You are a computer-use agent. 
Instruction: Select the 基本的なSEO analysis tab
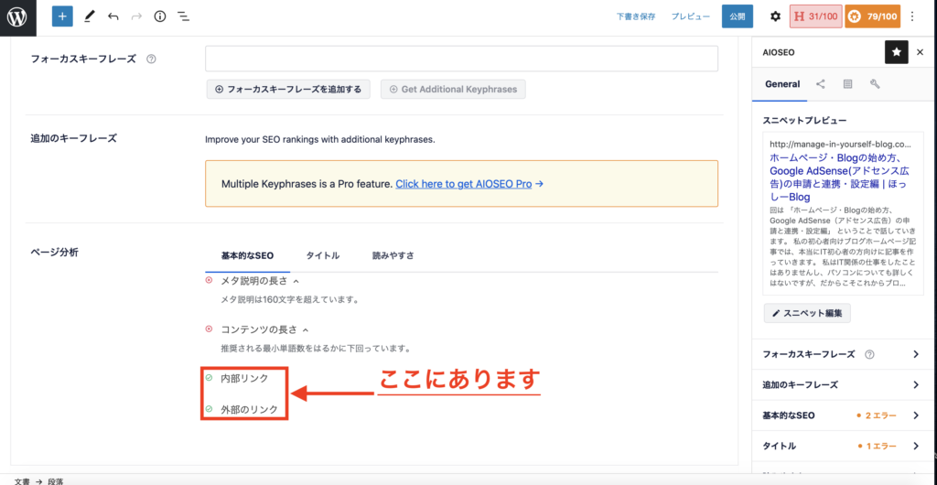247,255
